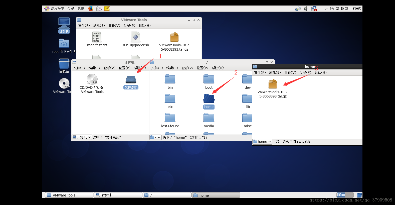Click the network connection tray icon
Image resolution: width=395 pixels, height=205 pixels.
(x=314, y=9)
